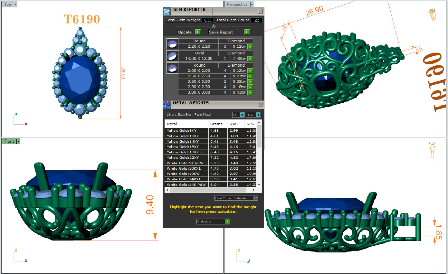This screenshot has width=448, height=274.
Task: Open the Top viewport dropdown arrow
Action: tap(15, 5)
